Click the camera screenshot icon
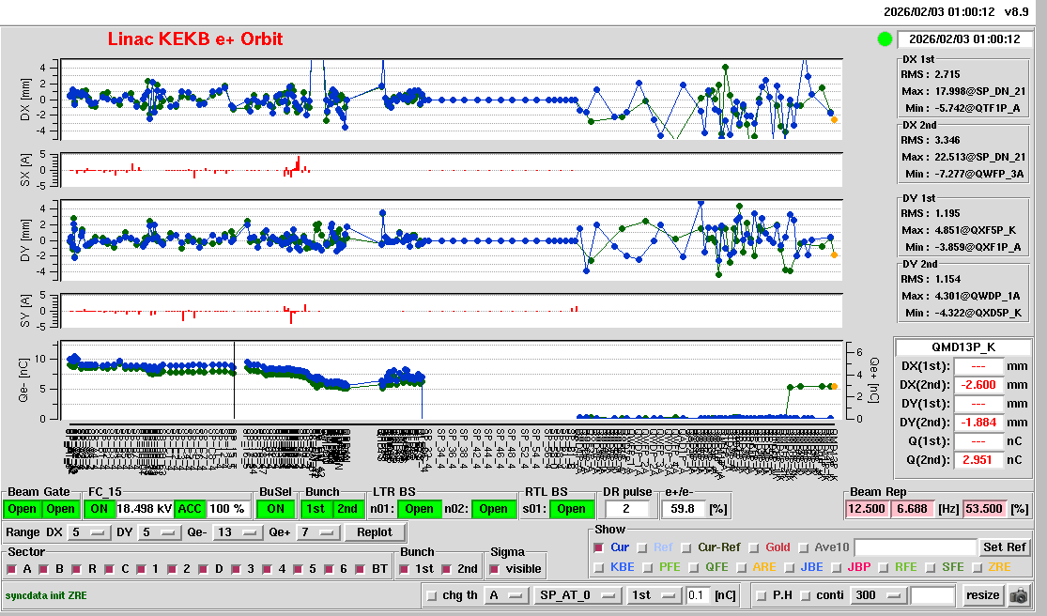1047x616 pixels. [x=1018, y=595]
